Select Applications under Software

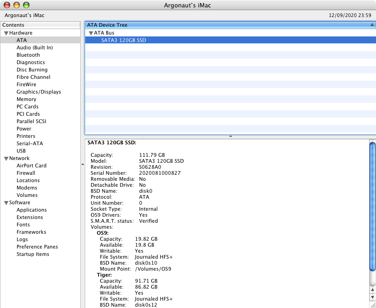[x=32, y=210]
